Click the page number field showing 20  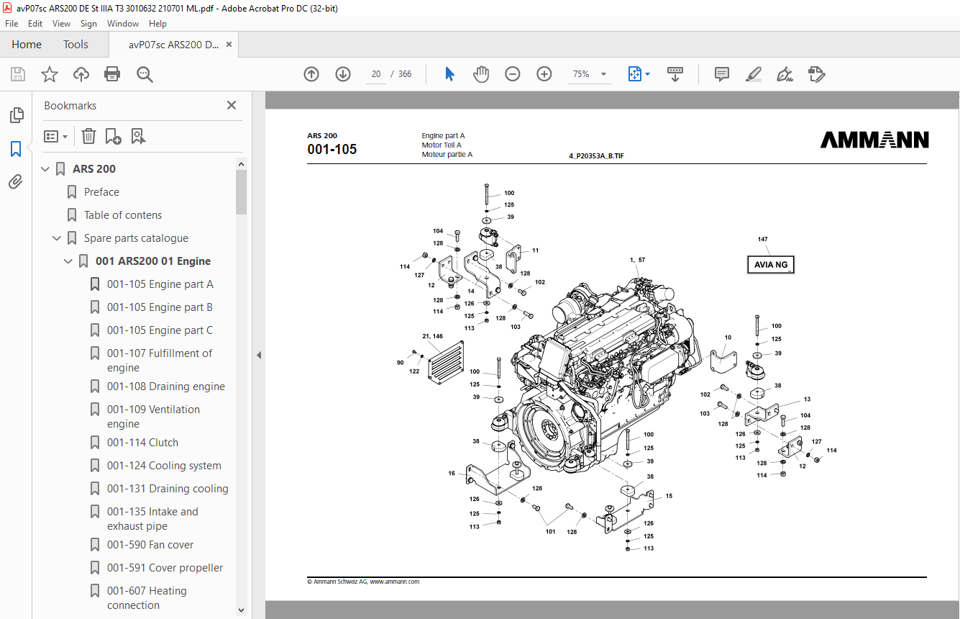point(375,74)
